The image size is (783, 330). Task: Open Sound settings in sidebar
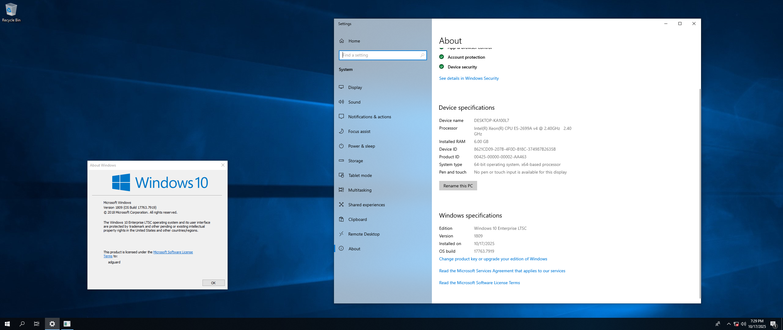354,102
